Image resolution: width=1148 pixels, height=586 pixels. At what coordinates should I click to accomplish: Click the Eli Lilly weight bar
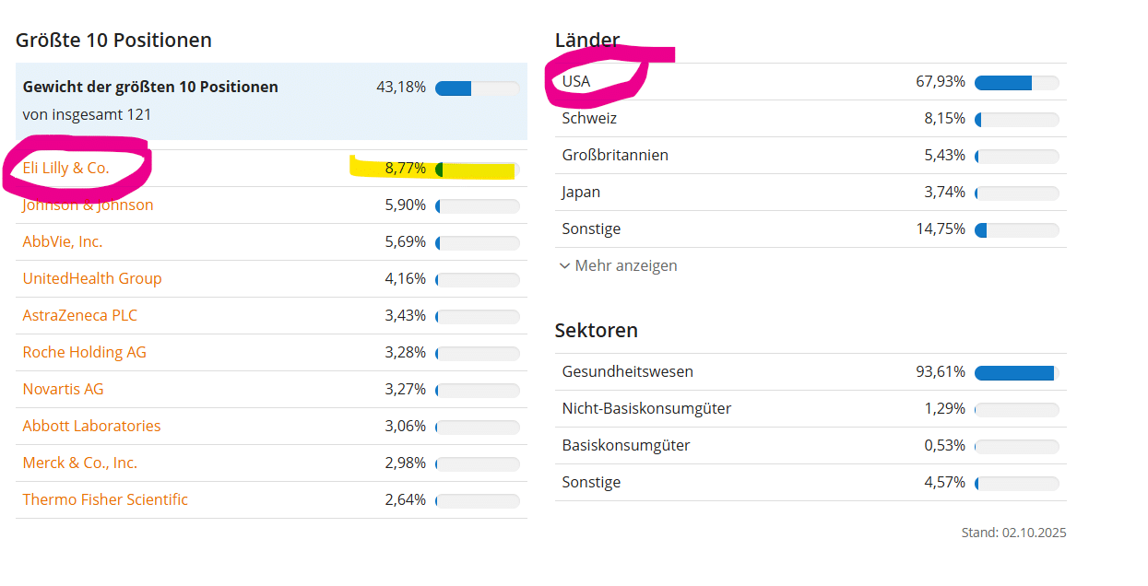pos(477,169)
